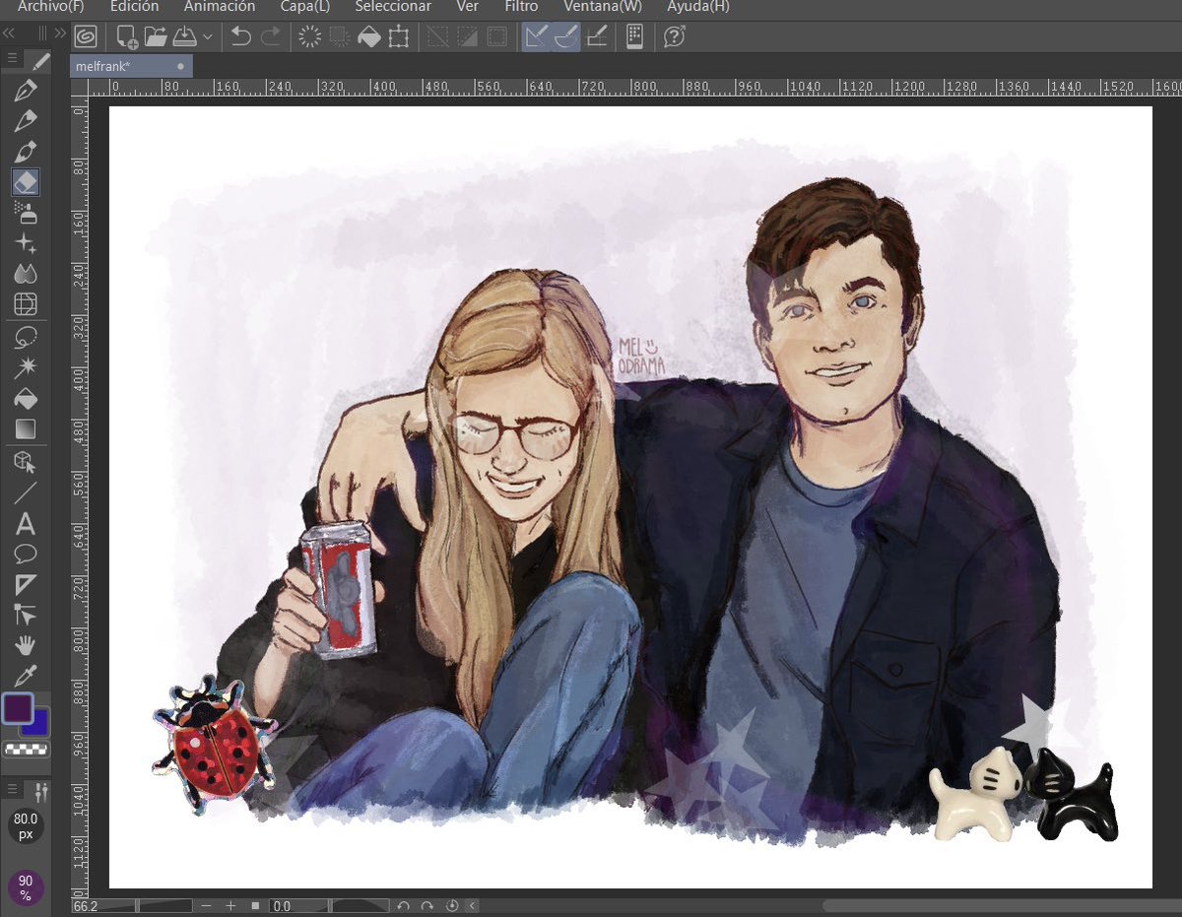
Task: Open the Archivo(F) menu
Action: click(51, 7)
